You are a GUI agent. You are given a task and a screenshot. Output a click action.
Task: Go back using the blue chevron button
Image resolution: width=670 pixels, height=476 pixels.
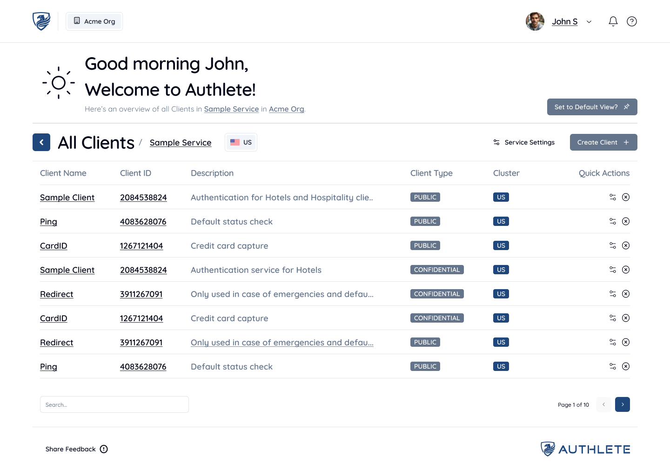[x=41, y=142]
